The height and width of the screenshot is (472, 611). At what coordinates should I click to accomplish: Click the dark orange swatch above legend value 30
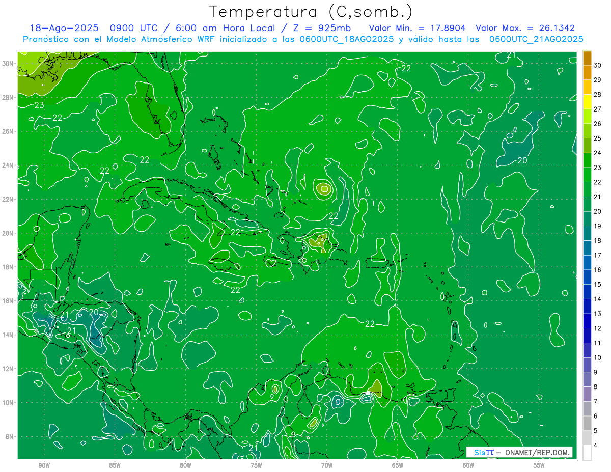coord(587,59)
